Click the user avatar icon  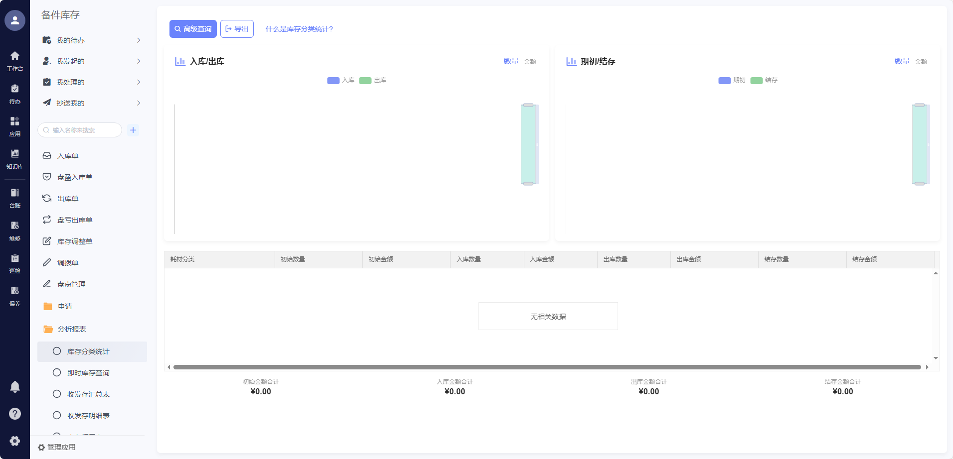15,20
